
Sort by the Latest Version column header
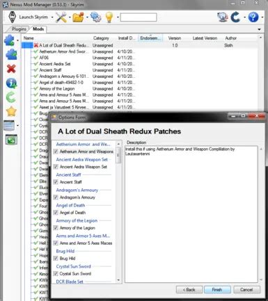point(205,38)
